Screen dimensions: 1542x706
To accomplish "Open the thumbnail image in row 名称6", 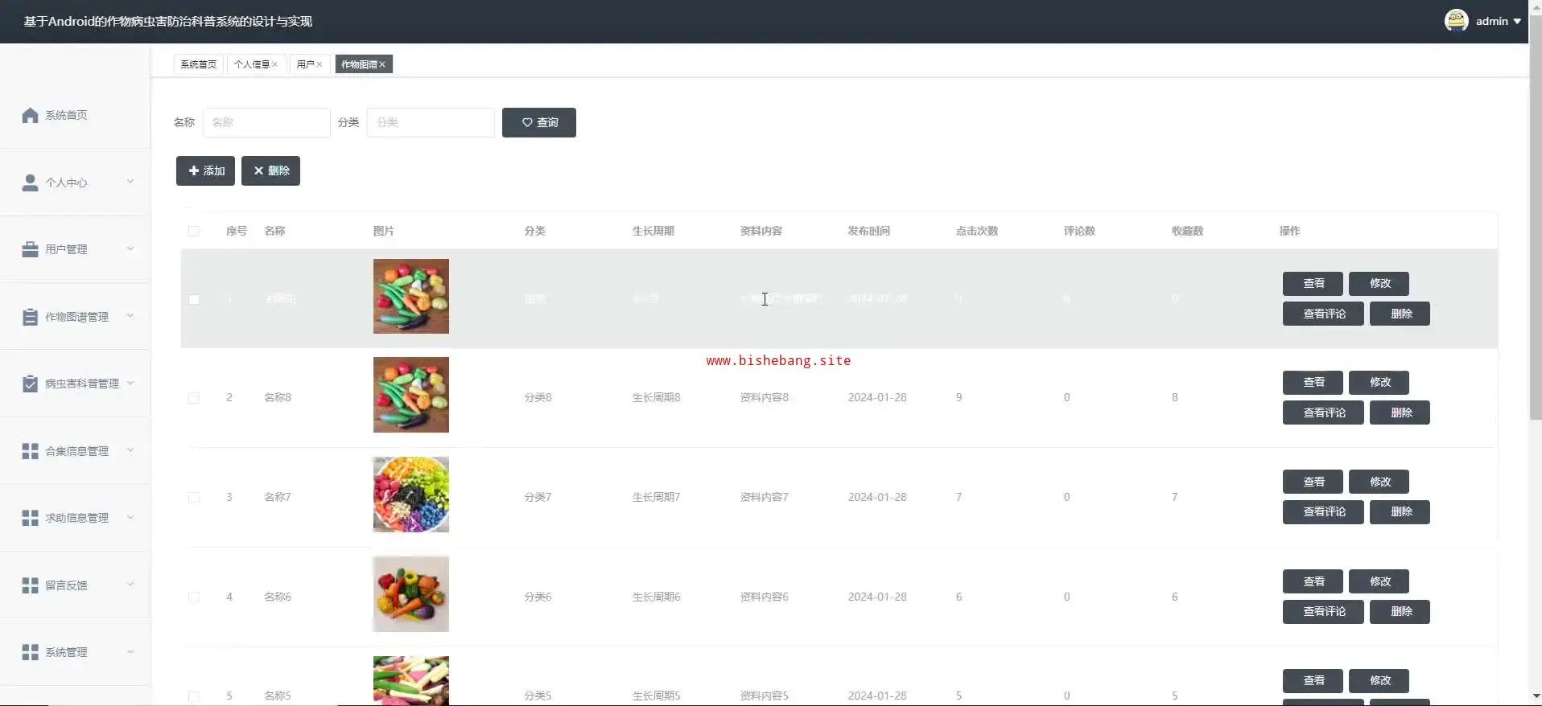I will tap(411, 594).
